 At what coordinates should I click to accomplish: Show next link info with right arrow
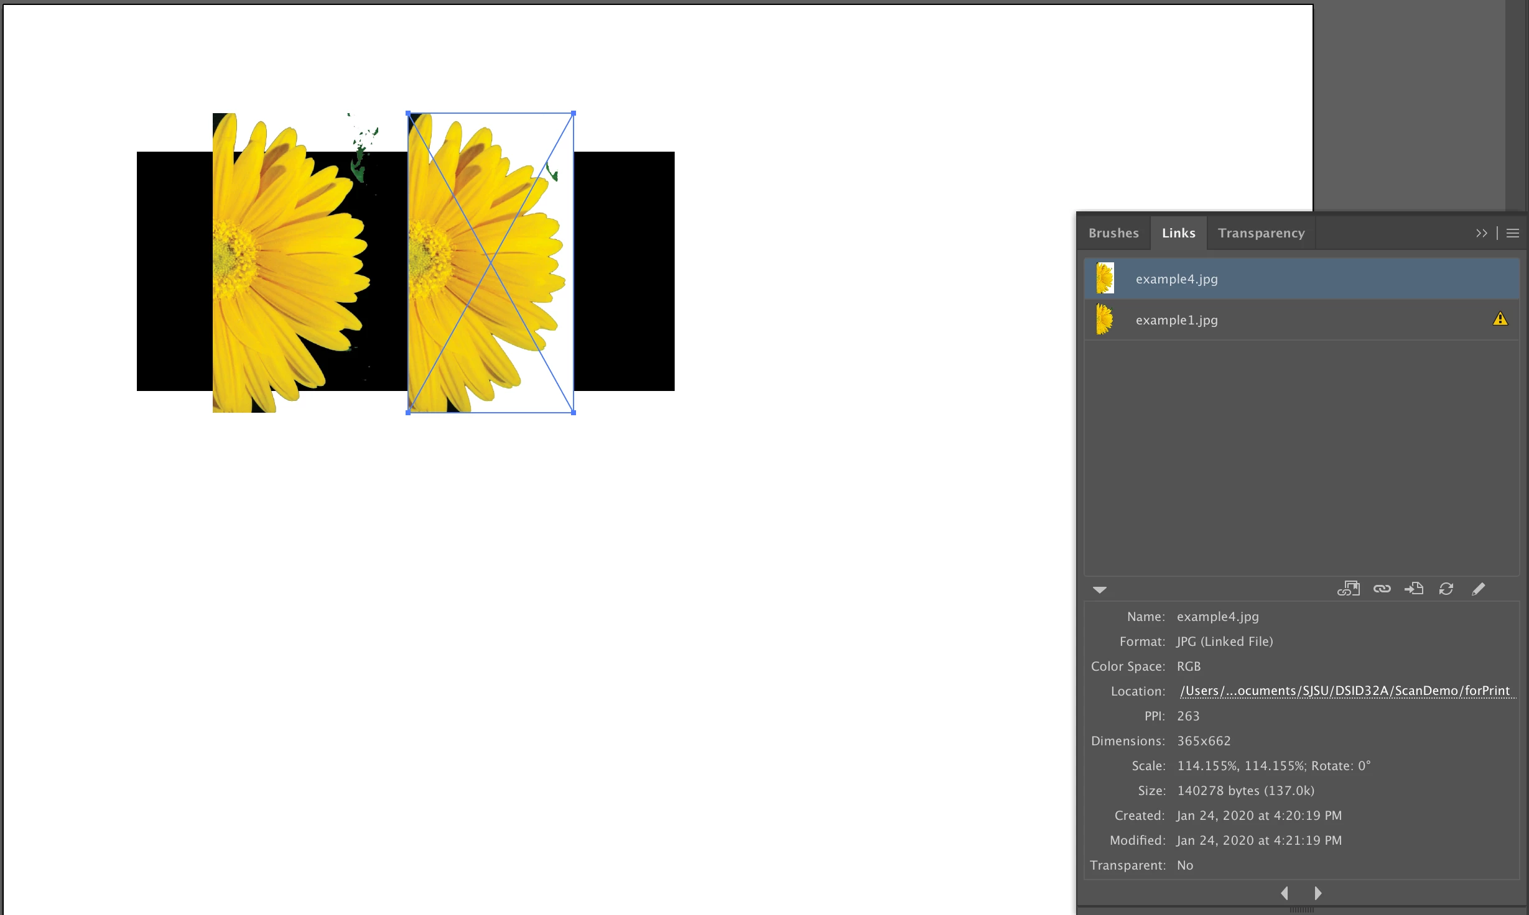(x=1318, y=893)
